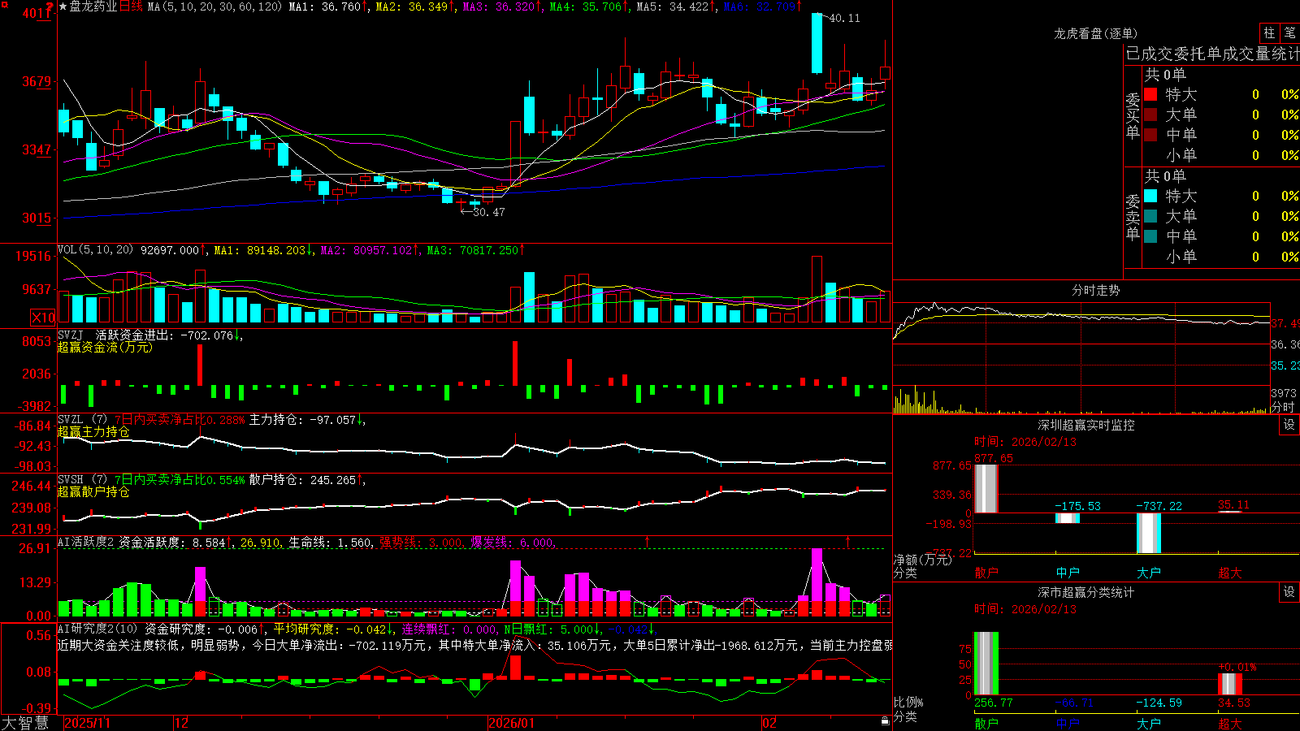
Task: Click the star favorite icon before 盘龙药业
Action: [x=63, y=6]
